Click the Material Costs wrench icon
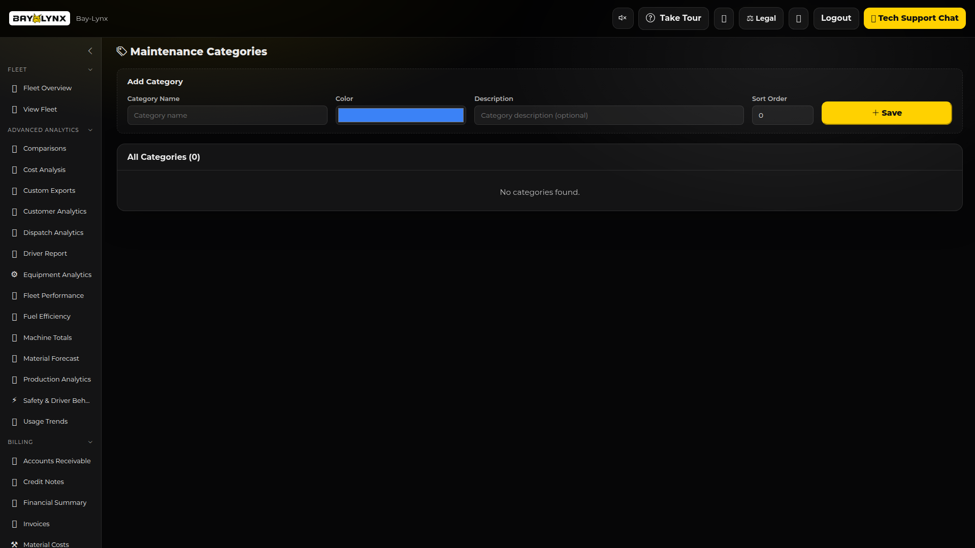This screenshot has height=548, width=975. pyautogui.click(x=14, y=544)
